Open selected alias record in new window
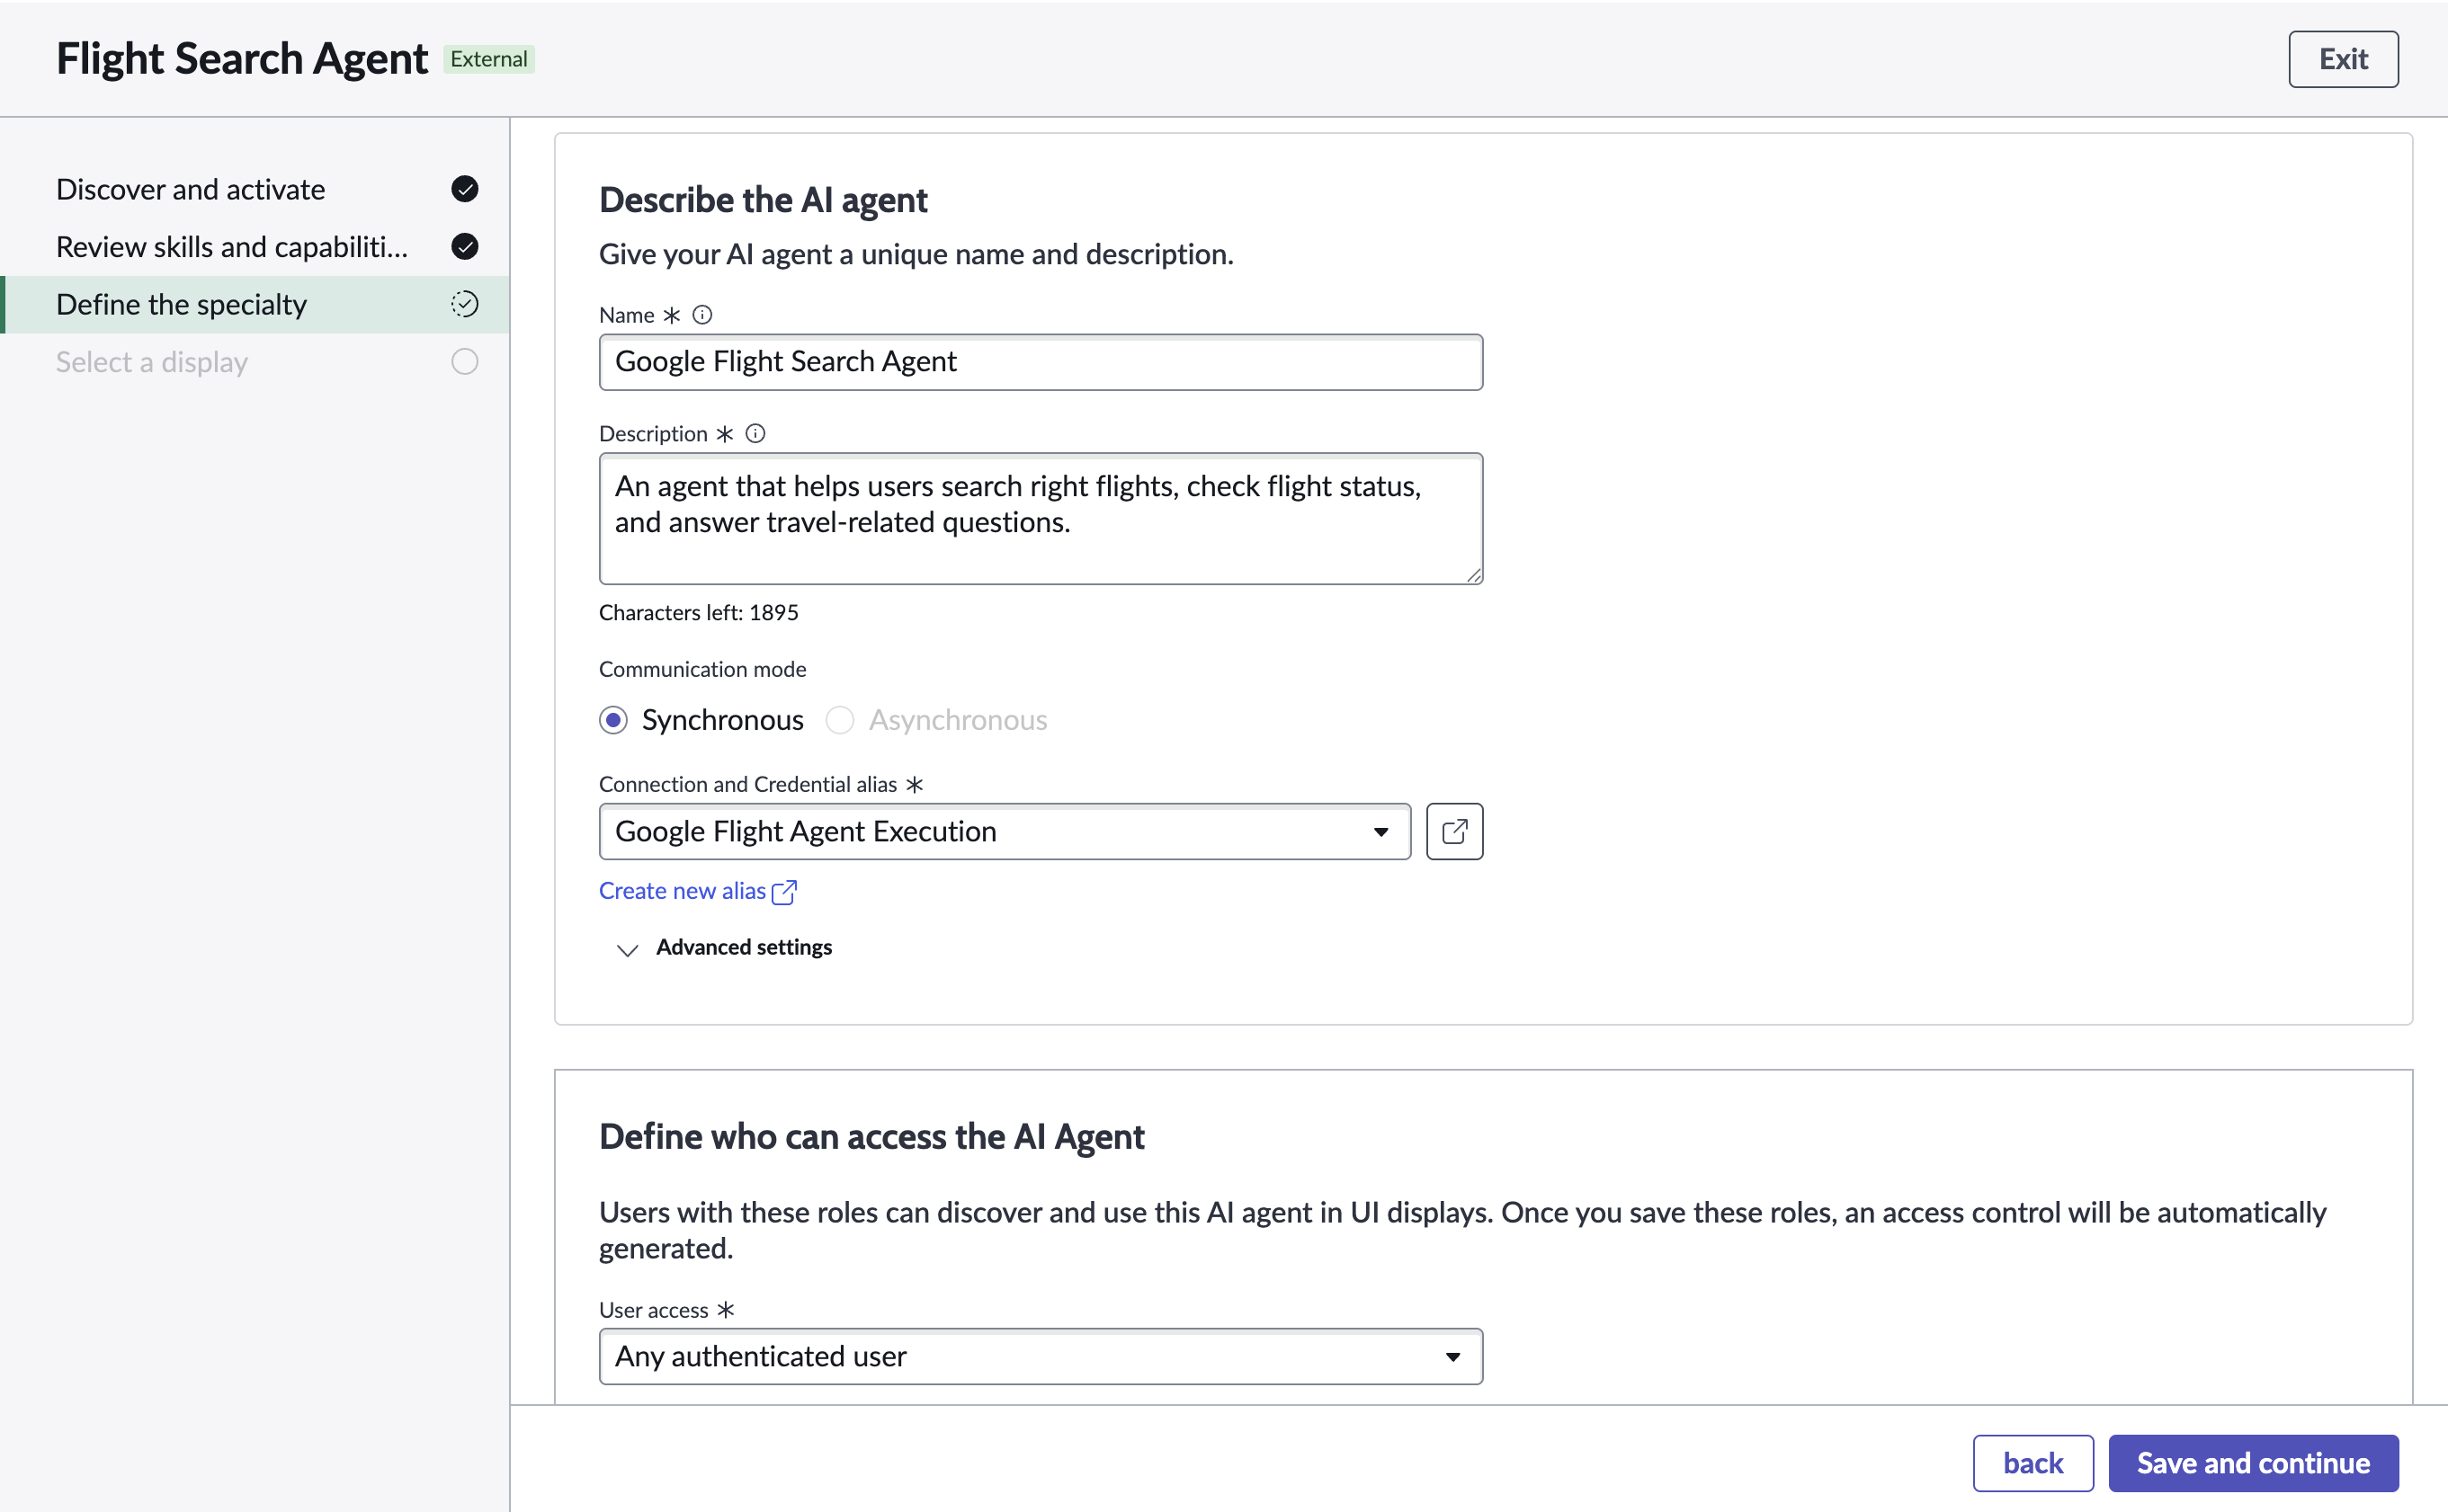2448x1512 pixels. pyautogui.click(x=1453, y=831)
